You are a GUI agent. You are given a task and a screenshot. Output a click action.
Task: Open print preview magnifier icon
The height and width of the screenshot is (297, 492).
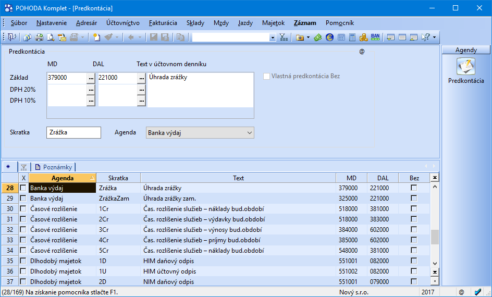coord(51,37)
